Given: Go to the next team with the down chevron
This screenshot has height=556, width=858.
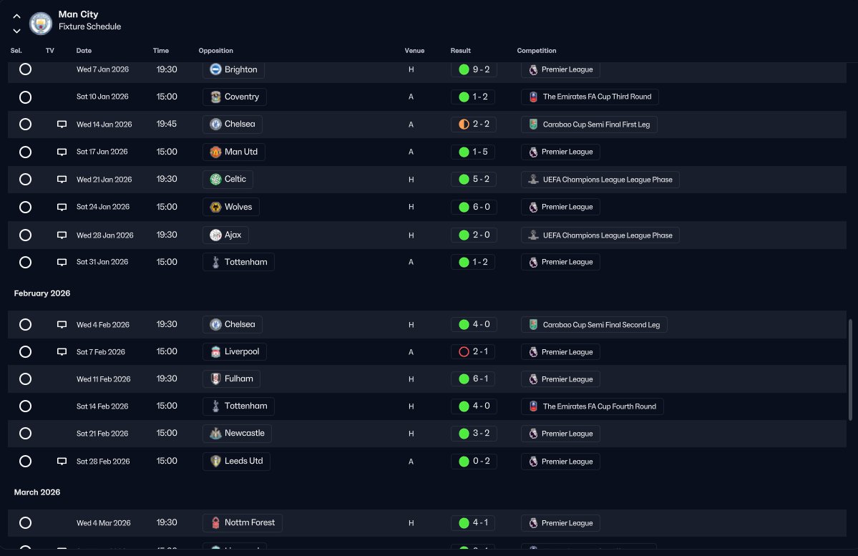Looking at the screenshot, I should (16, 31).
